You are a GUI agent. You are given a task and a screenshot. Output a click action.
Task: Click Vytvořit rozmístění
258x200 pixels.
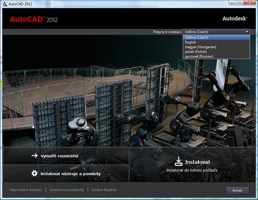coord(66,156)
